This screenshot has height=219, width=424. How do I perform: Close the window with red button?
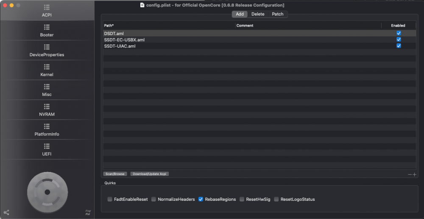5,5
